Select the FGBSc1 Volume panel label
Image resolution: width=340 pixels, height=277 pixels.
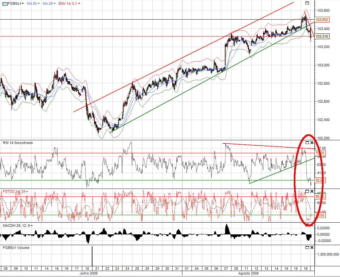(16, 248)
